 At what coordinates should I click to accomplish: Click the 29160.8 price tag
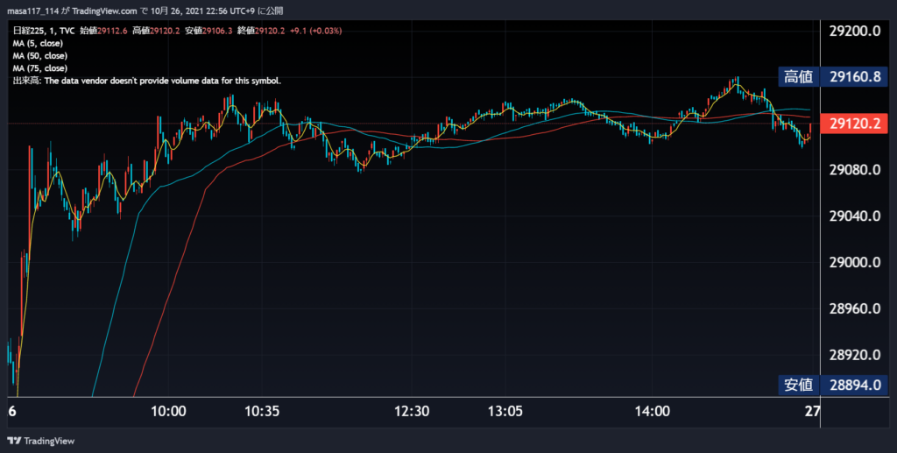tap(855, 76)
